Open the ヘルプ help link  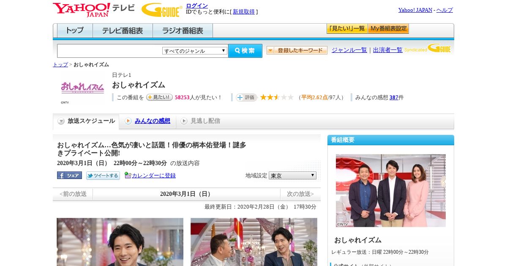444,10
